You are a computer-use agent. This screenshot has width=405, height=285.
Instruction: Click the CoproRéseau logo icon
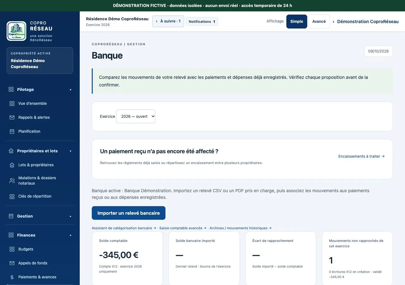coord(16,31)
